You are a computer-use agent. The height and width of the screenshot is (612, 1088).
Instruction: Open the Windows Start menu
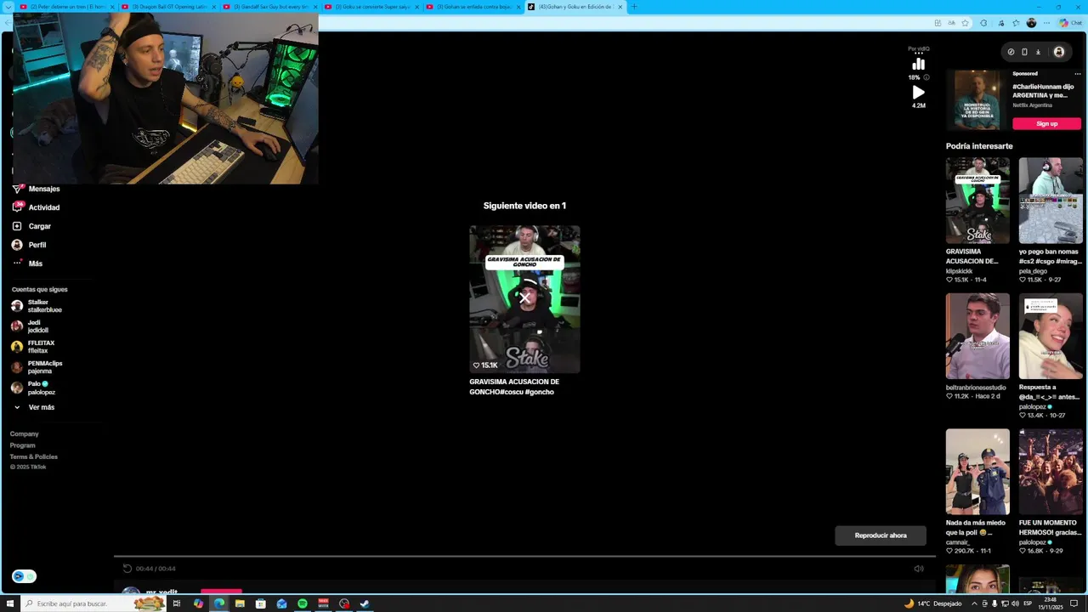(x=10, y=603)
